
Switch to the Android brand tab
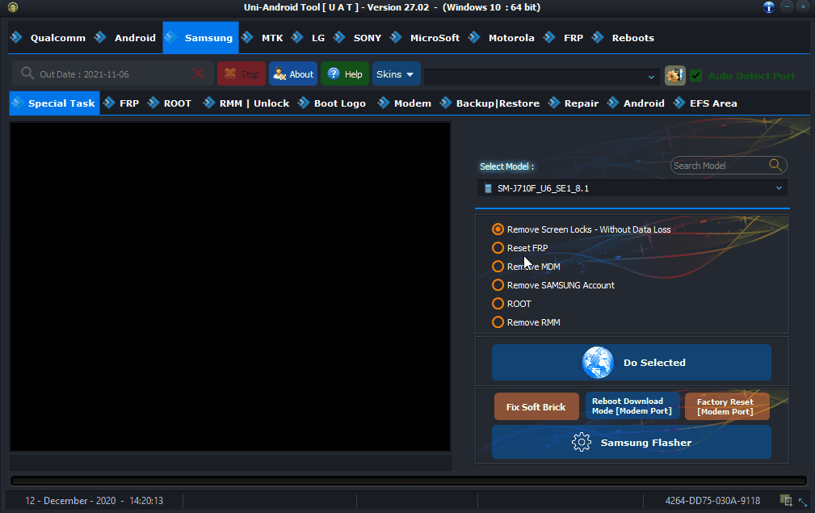pos(125,37)
